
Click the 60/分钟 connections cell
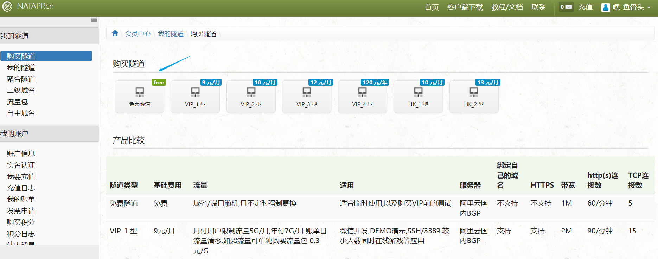pyautogui.click(x=600, y=203)
